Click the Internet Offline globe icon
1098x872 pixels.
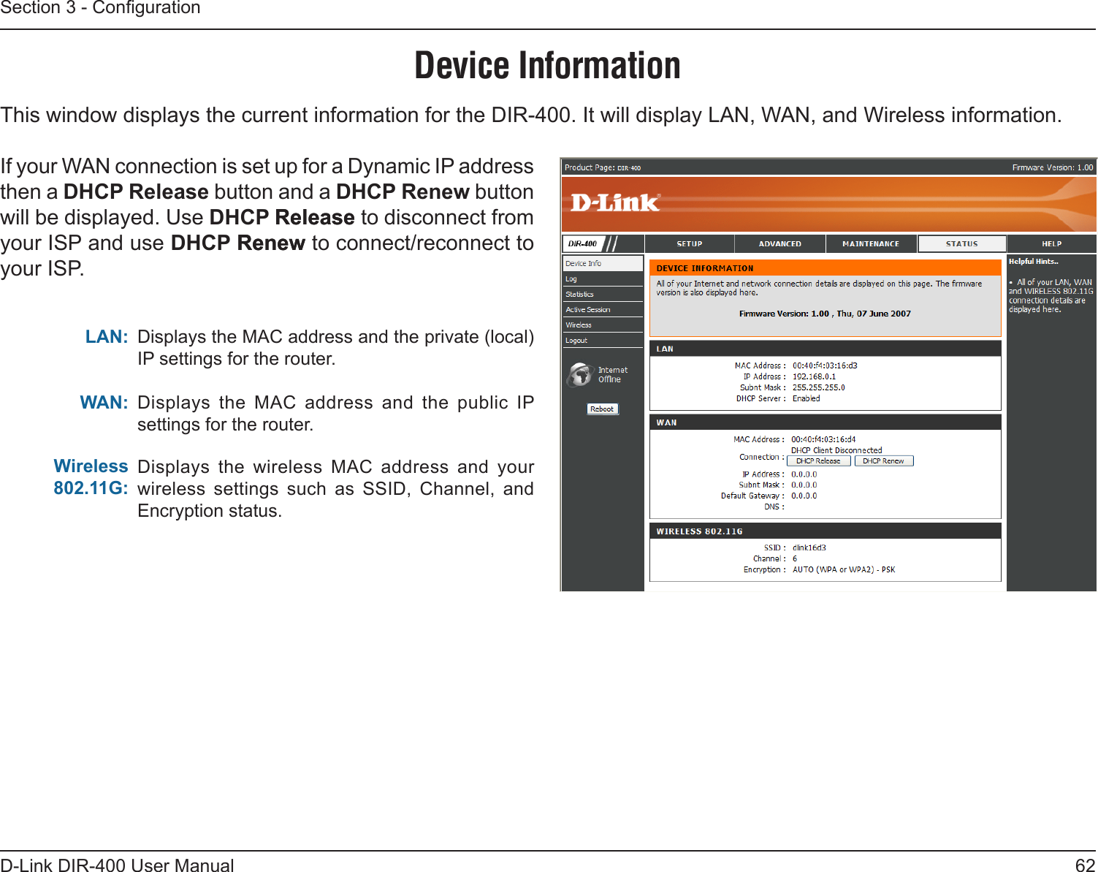pyautogui.click(x=580, y=374)
